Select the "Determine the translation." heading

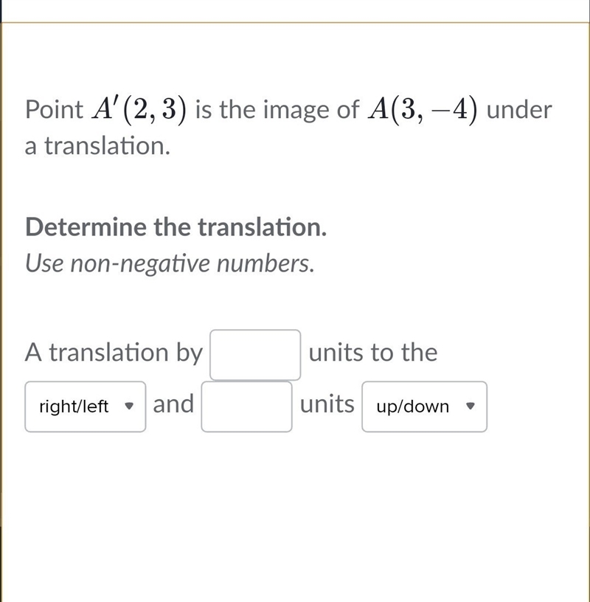tap(176, 227)
